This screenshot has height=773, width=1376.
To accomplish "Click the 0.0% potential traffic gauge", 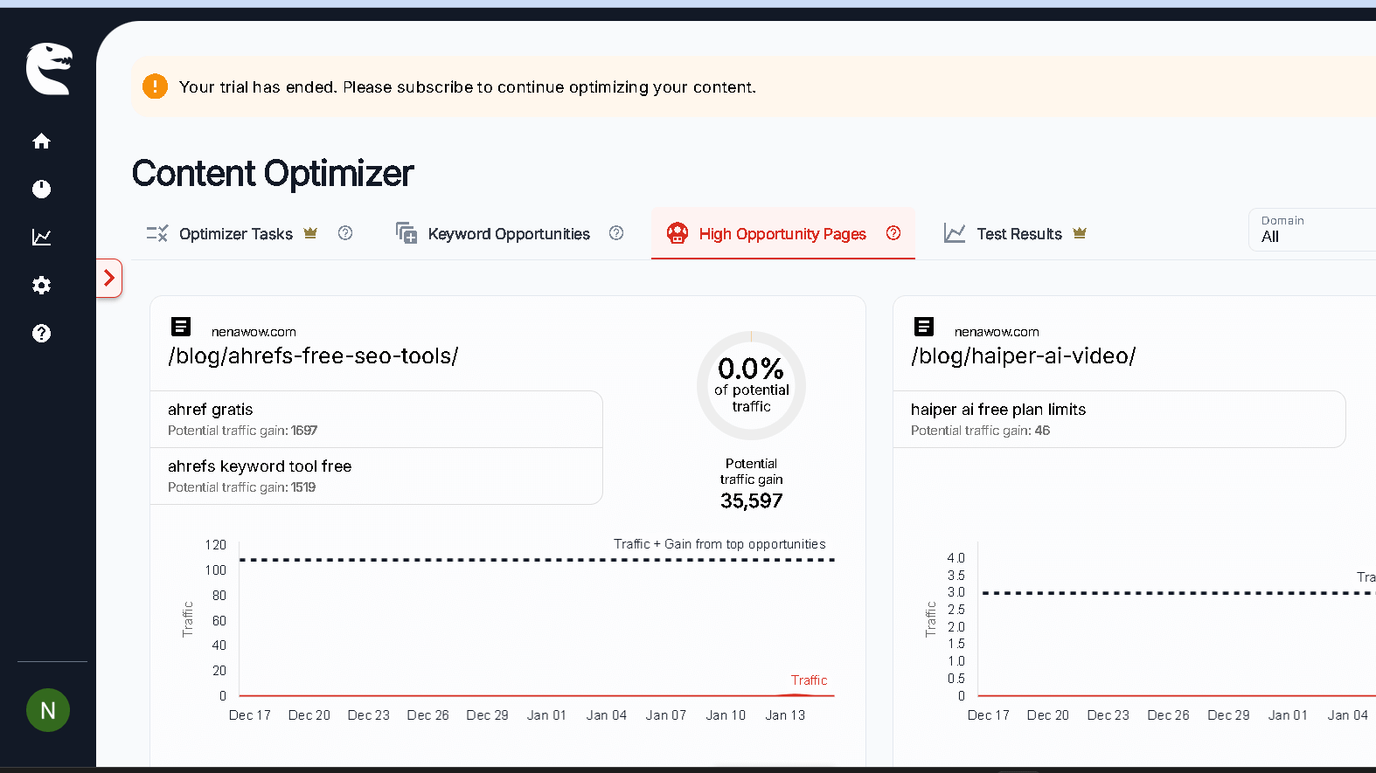I will (x=751, y=385).
